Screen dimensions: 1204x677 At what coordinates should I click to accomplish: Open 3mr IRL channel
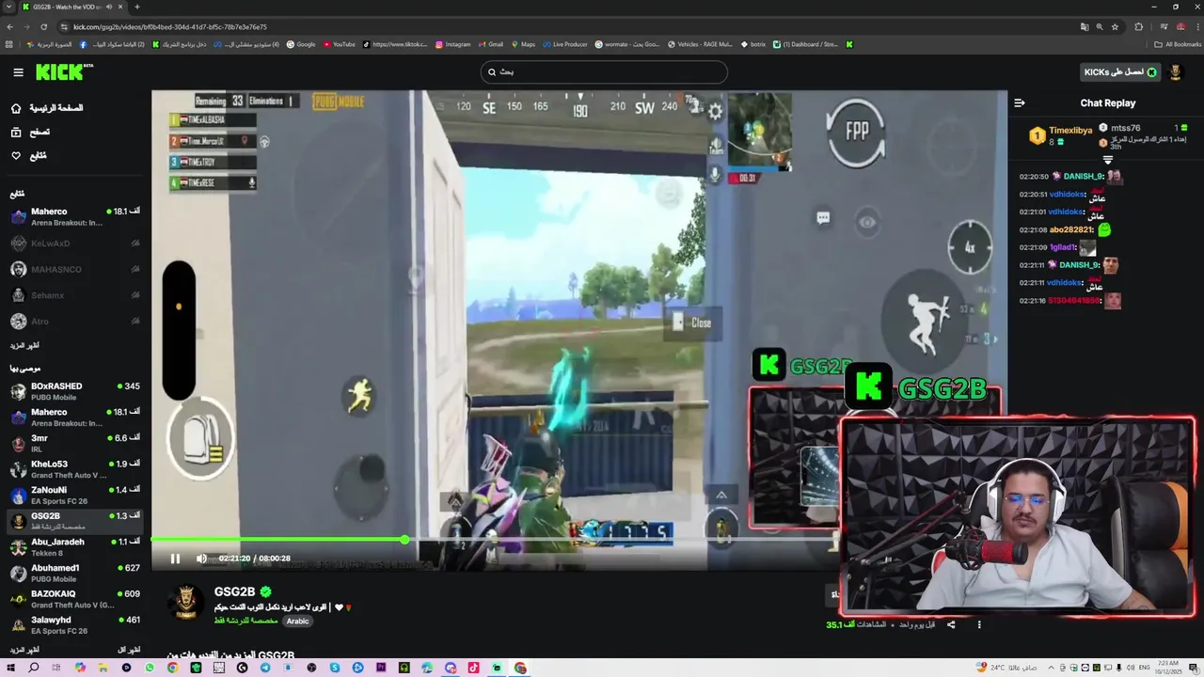(75, 443)
